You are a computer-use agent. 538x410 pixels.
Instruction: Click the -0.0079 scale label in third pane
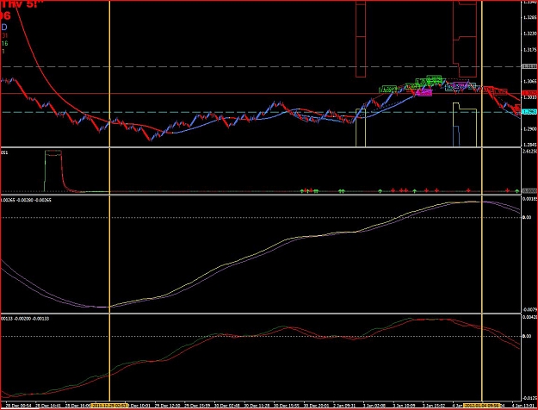(529, 310)
